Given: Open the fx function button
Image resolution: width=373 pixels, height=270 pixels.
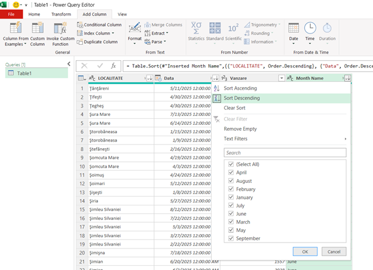Looking at the screenshot, I should 114,66.
